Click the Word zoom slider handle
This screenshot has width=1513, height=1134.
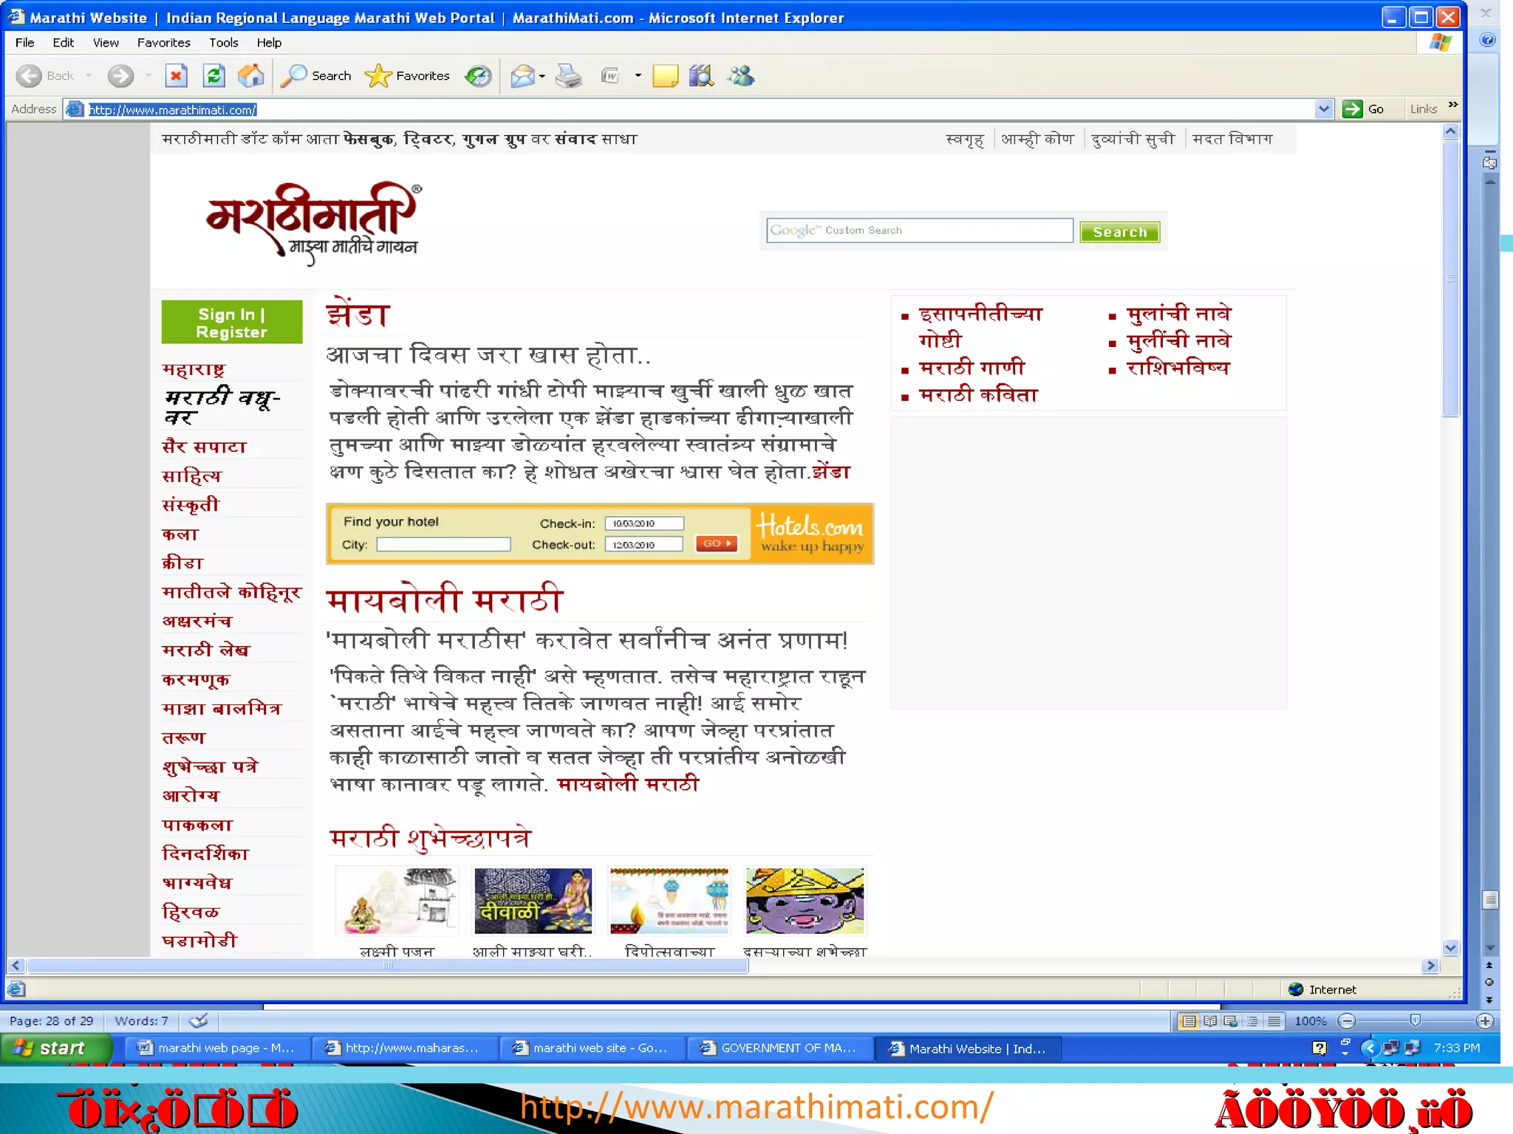[x=1415, y=1020]
